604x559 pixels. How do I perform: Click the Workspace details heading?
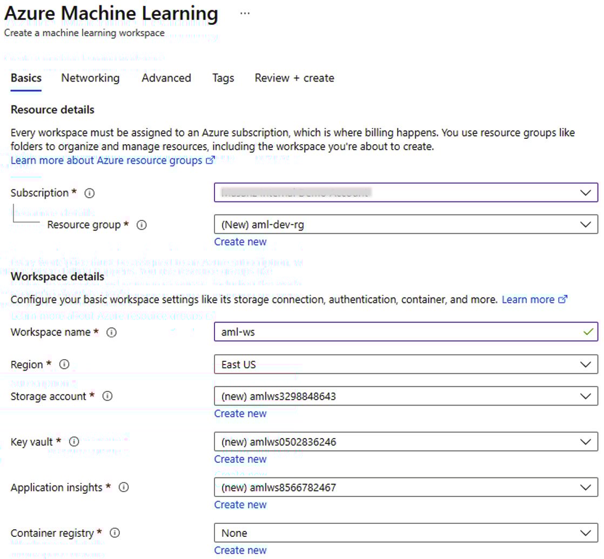tap(57, 277)
